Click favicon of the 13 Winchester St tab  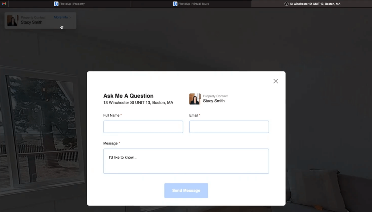click(x=286, y=4)
